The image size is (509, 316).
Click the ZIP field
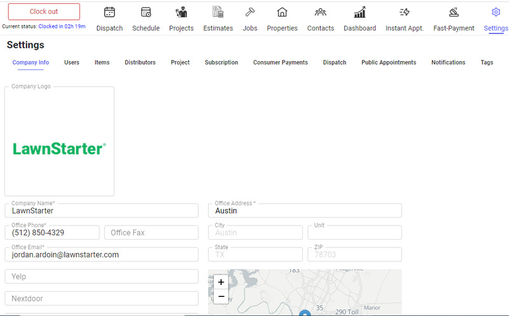355,255
